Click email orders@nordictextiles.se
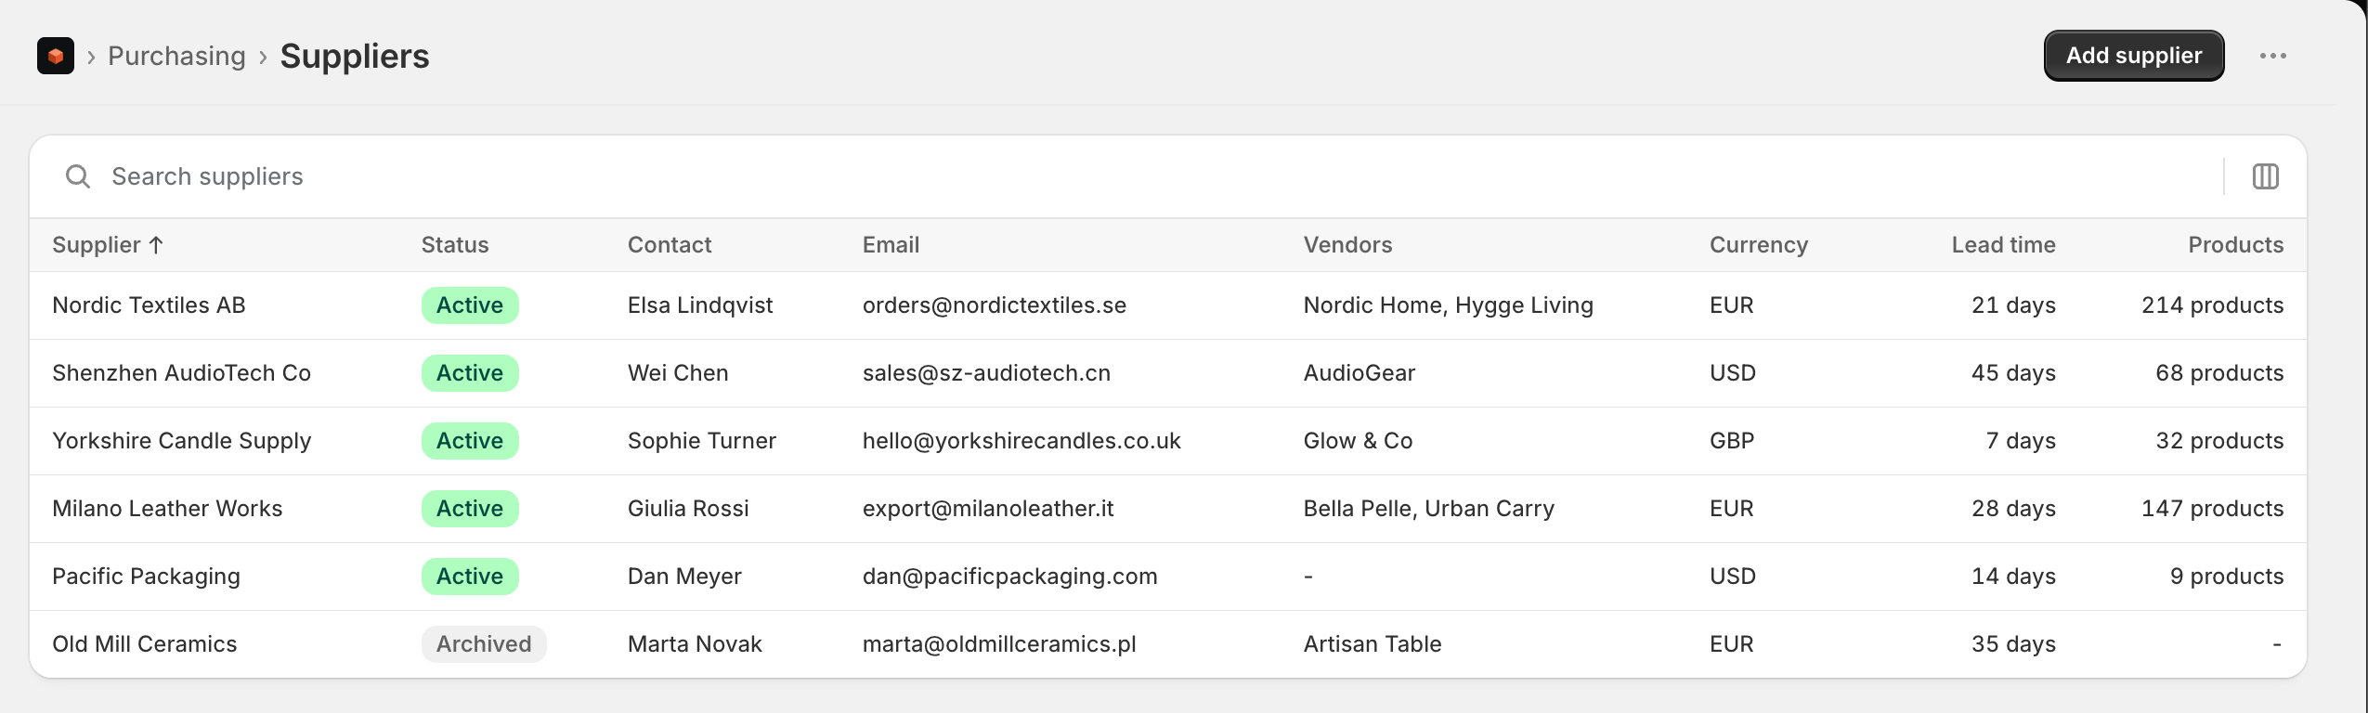This screenshot has height=713, width=2368. coord(995,305)
